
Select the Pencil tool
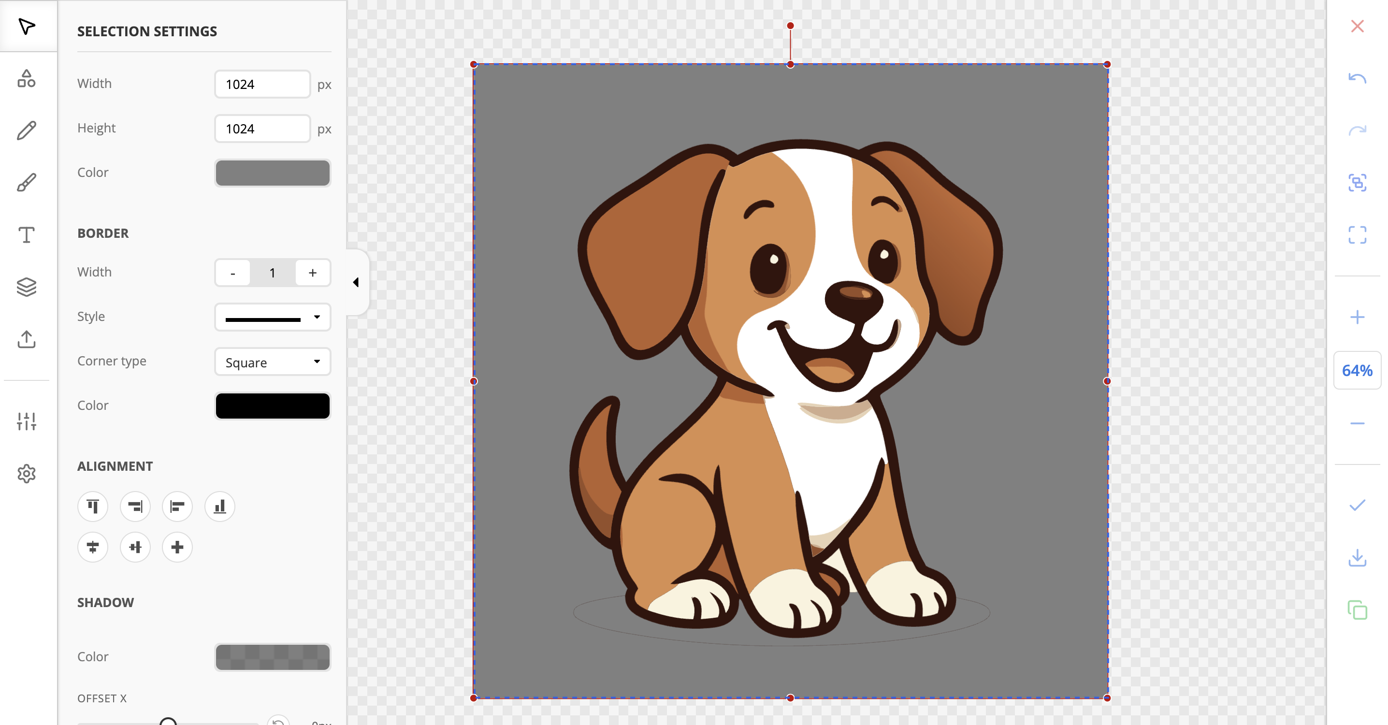(x=27, y=130)
